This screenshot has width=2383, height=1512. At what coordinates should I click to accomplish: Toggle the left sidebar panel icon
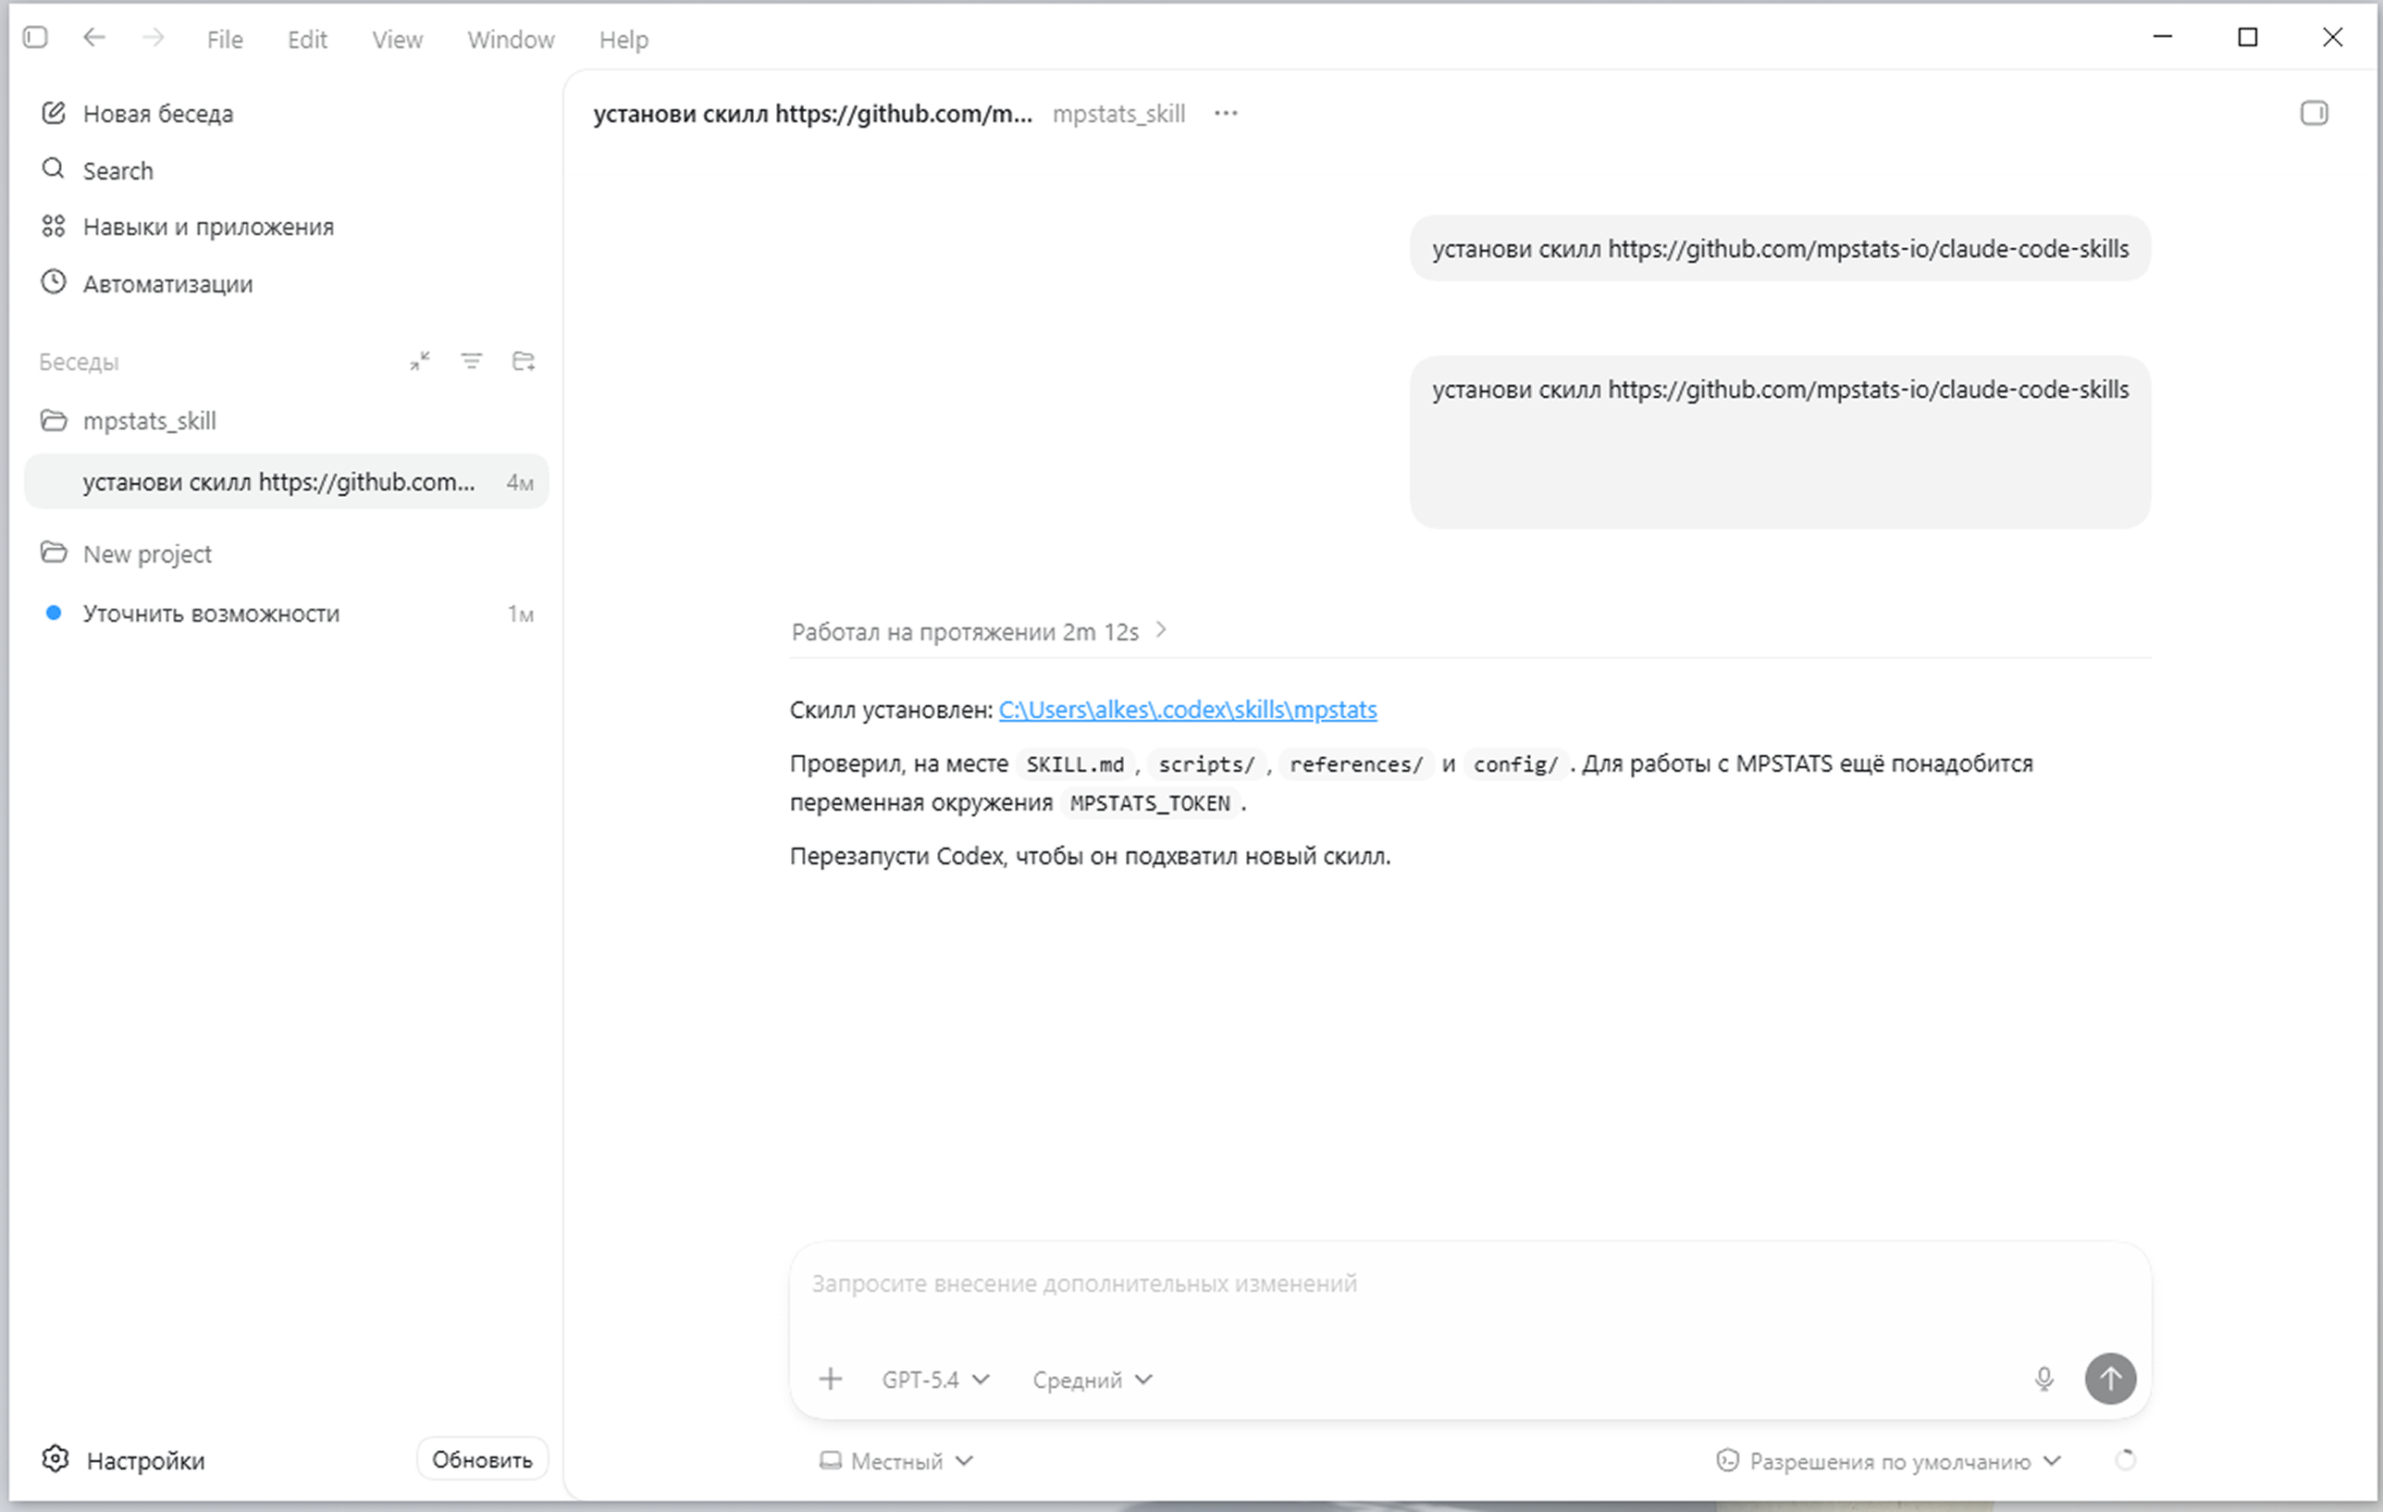tap(36, 38)
